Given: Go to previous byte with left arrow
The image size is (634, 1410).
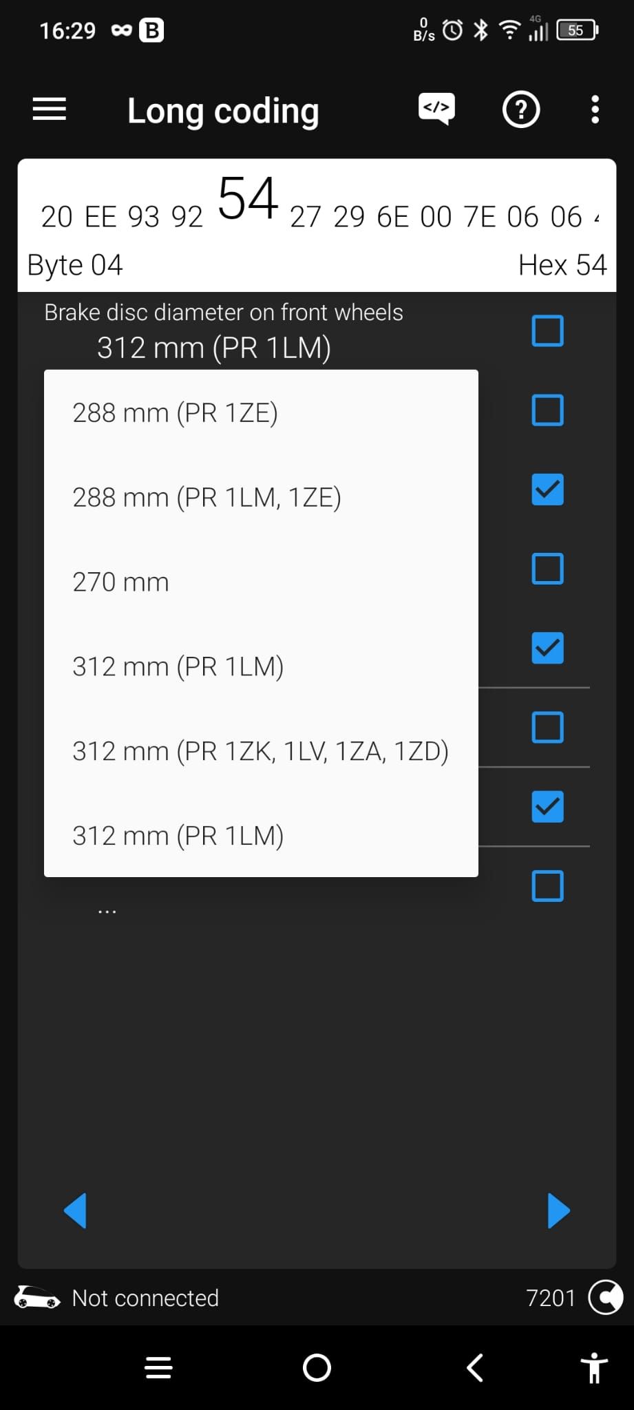Looking at the screenshot, I should pos(76,1210).
